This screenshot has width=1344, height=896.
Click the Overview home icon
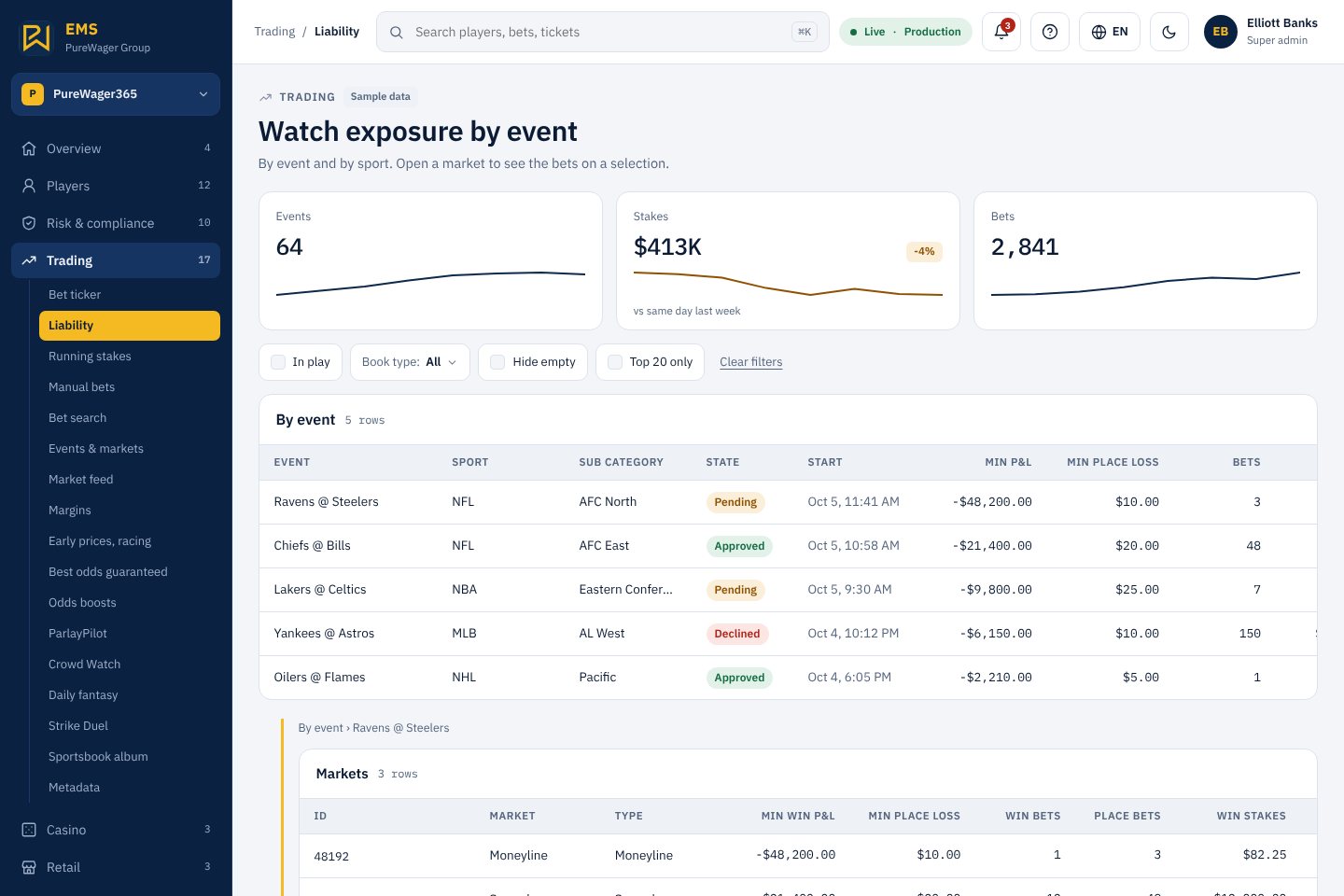coord(29,148)
